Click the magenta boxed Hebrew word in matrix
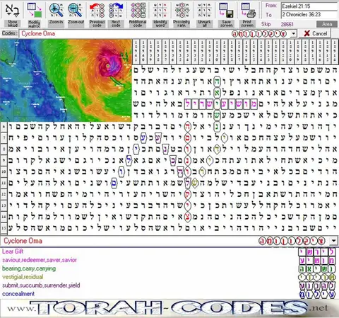 pos(221,104)
